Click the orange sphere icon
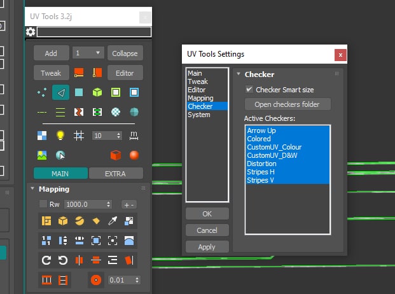Screen dimensions: 395x294 pos(134,155)
